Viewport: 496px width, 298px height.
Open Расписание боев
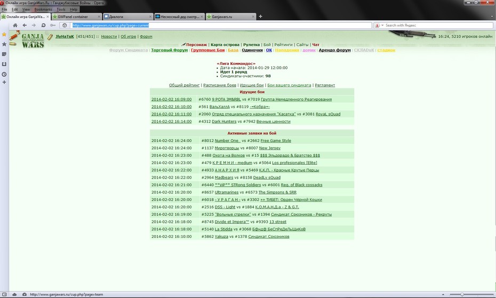click(220, 85)
